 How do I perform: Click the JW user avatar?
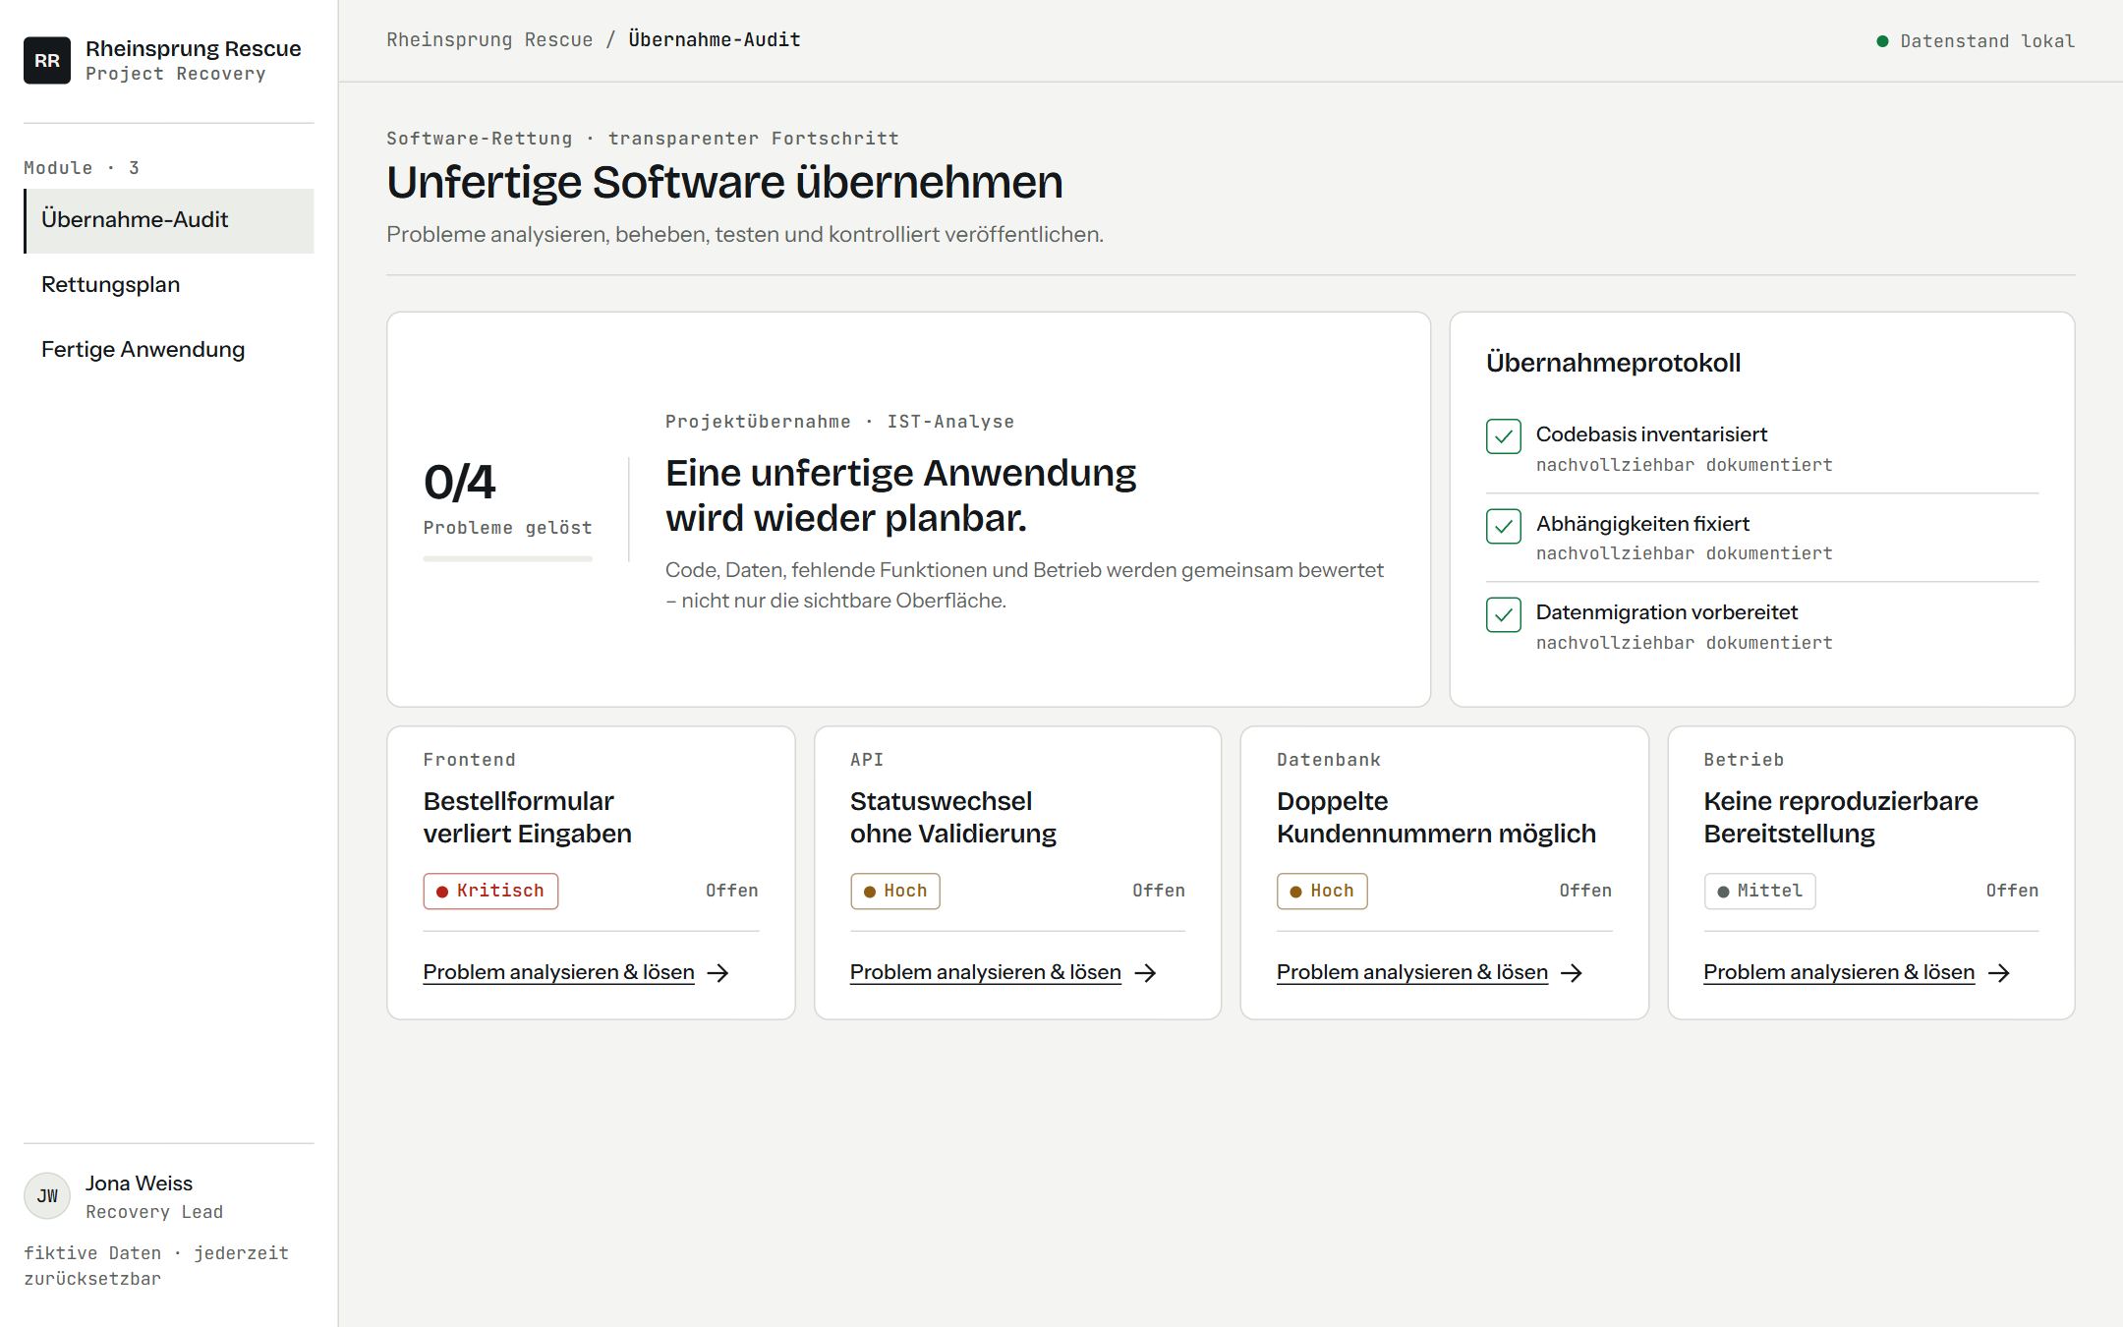click(47, 1195)
